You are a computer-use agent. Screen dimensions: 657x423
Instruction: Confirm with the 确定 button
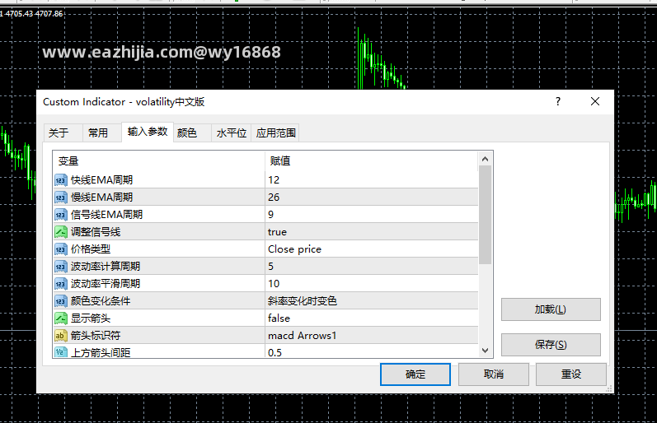(x=415, y=374)
